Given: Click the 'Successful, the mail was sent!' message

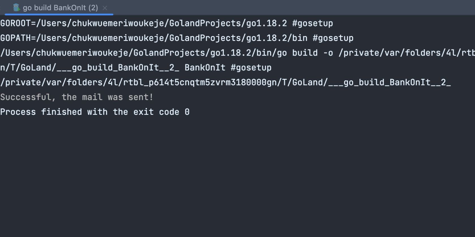Looking at the screenshot, I should (77, 97).
